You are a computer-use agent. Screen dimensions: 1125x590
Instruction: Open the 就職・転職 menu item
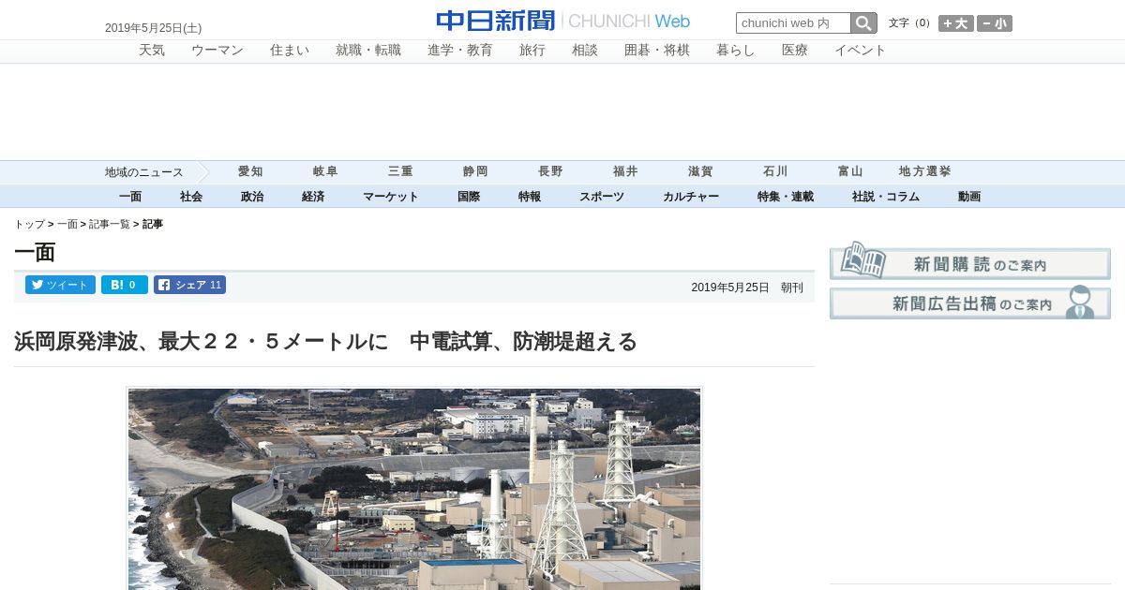368,51
